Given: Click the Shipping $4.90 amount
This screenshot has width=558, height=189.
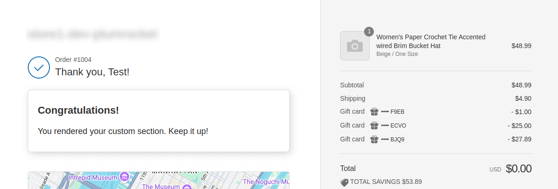Looking at the screenshot, I should point(523,98).
